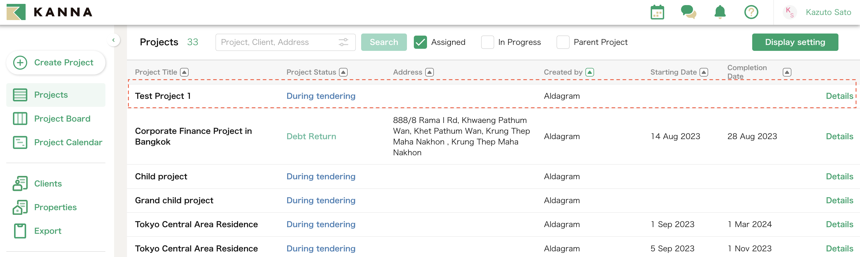Click the KANNA logo
The height and width of the screenshot is (257, 860).
[x=49, y=12]
